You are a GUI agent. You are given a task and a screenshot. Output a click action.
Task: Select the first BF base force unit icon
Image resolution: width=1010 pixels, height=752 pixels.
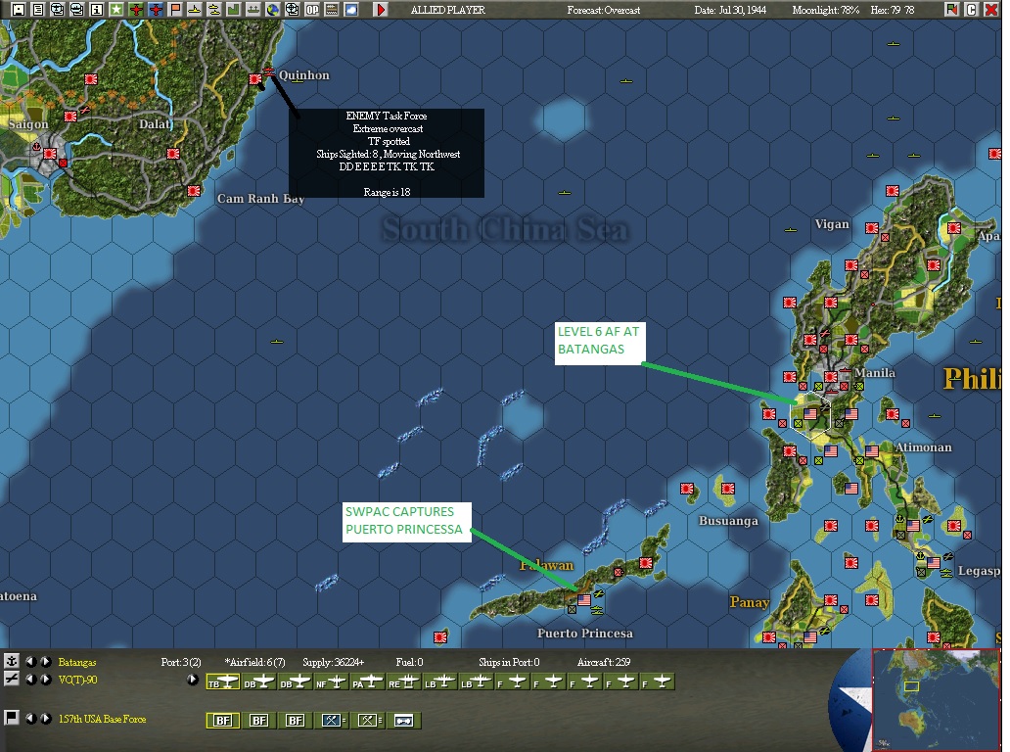point(223,721)
